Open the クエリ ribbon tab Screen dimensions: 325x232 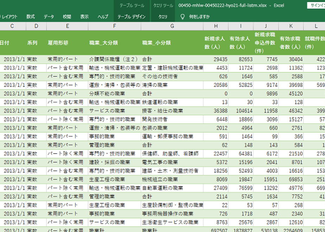click(163, 17)
